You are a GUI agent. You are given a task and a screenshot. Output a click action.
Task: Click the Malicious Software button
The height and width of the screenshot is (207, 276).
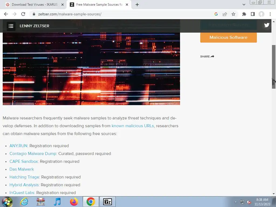coord(229,37)
